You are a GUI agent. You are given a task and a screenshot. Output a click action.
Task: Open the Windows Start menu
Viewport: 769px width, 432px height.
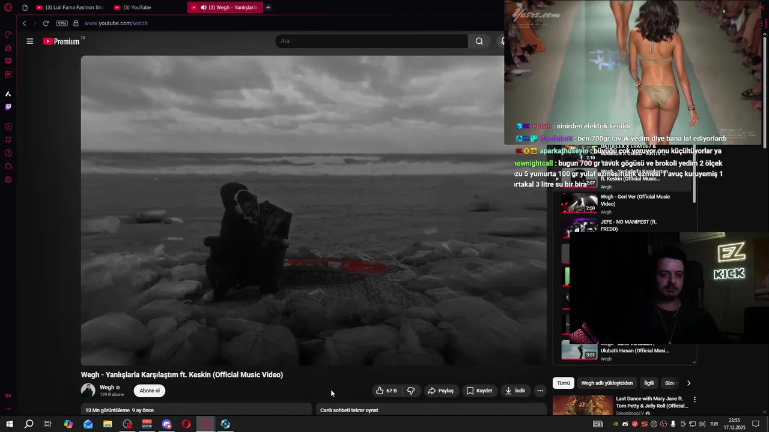coord(10,424)
